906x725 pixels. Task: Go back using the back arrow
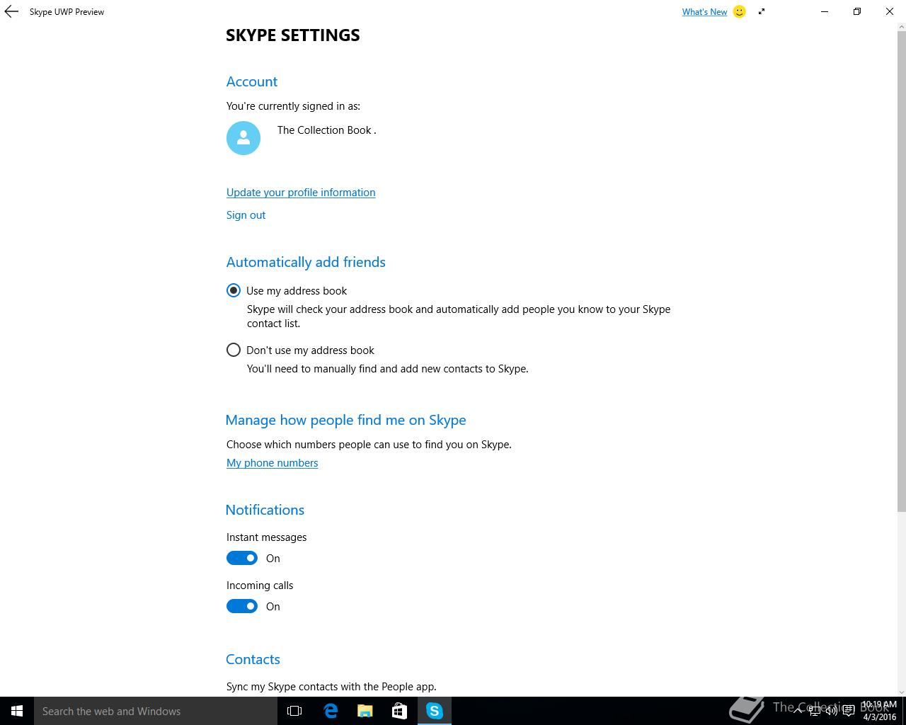(11, 11)
